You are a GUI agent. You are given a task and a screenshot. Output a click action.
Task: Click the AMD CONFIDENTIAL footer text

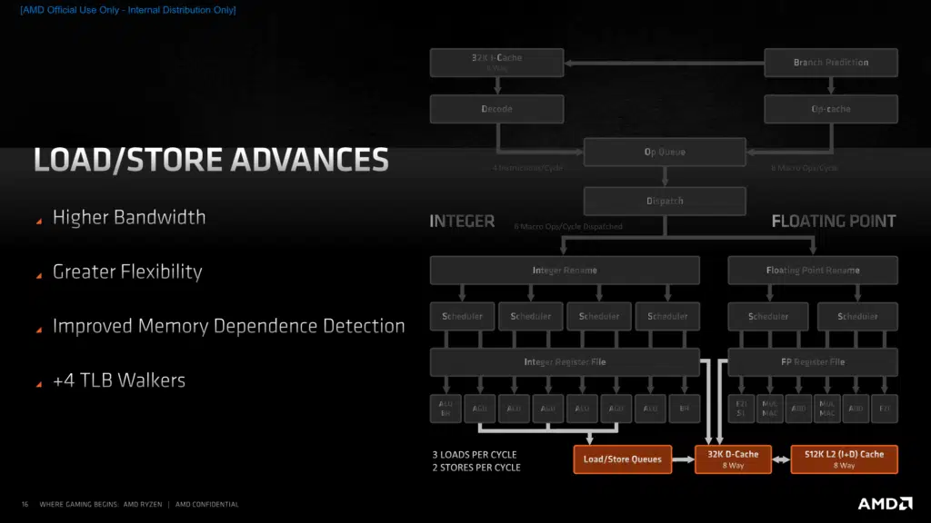[x=206, y=505]
